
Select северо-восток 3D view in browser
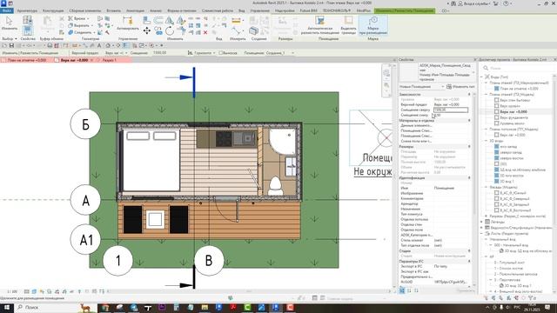(x=512, y=158)
